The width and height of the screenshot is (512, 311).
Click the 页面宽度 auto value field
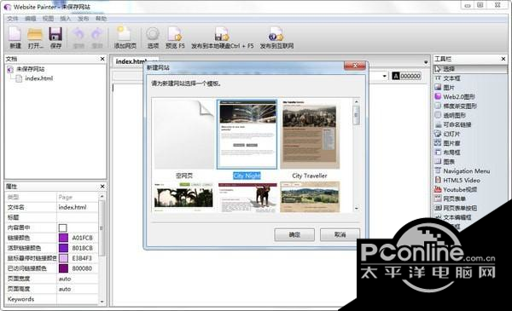77,279
